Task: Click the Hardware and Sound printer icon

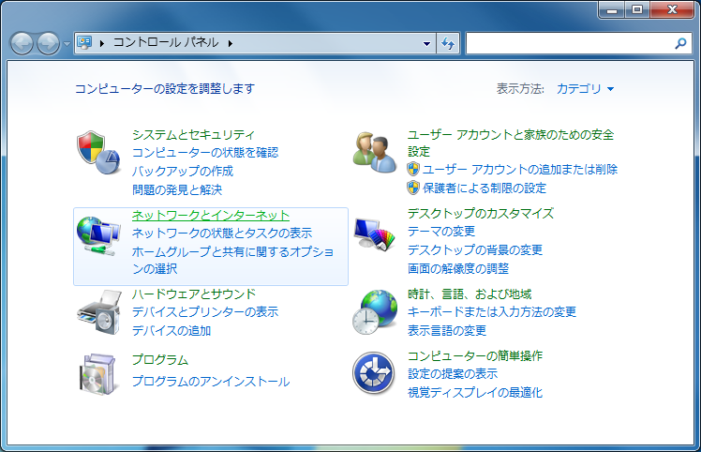Action: [x=98, y=311]
